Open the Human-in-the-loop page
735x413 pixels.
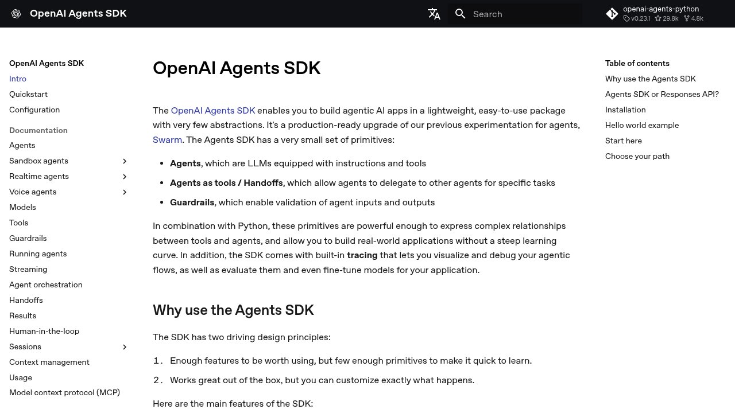coord(44,332)
